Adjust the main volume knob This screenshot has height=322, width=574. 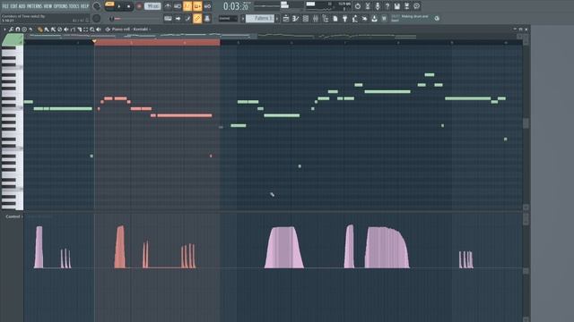(97, 6)
